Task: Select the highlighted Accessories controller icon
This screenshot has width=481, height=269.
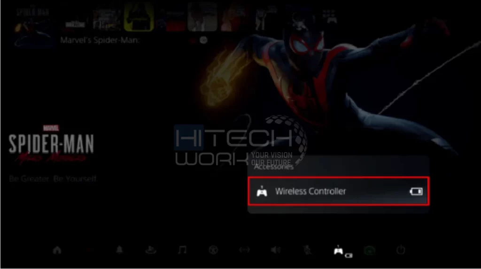Action: (x=338, y=251)
